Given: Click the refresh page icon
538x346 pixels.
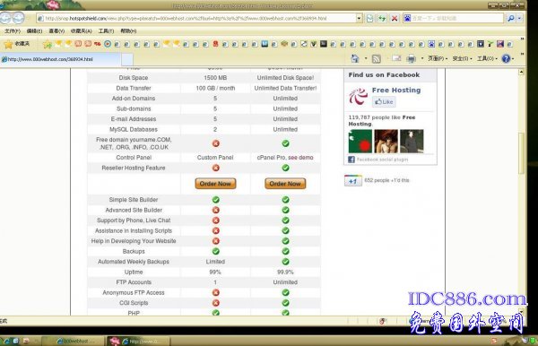Looking at the screenshot, I should (382, 18).
